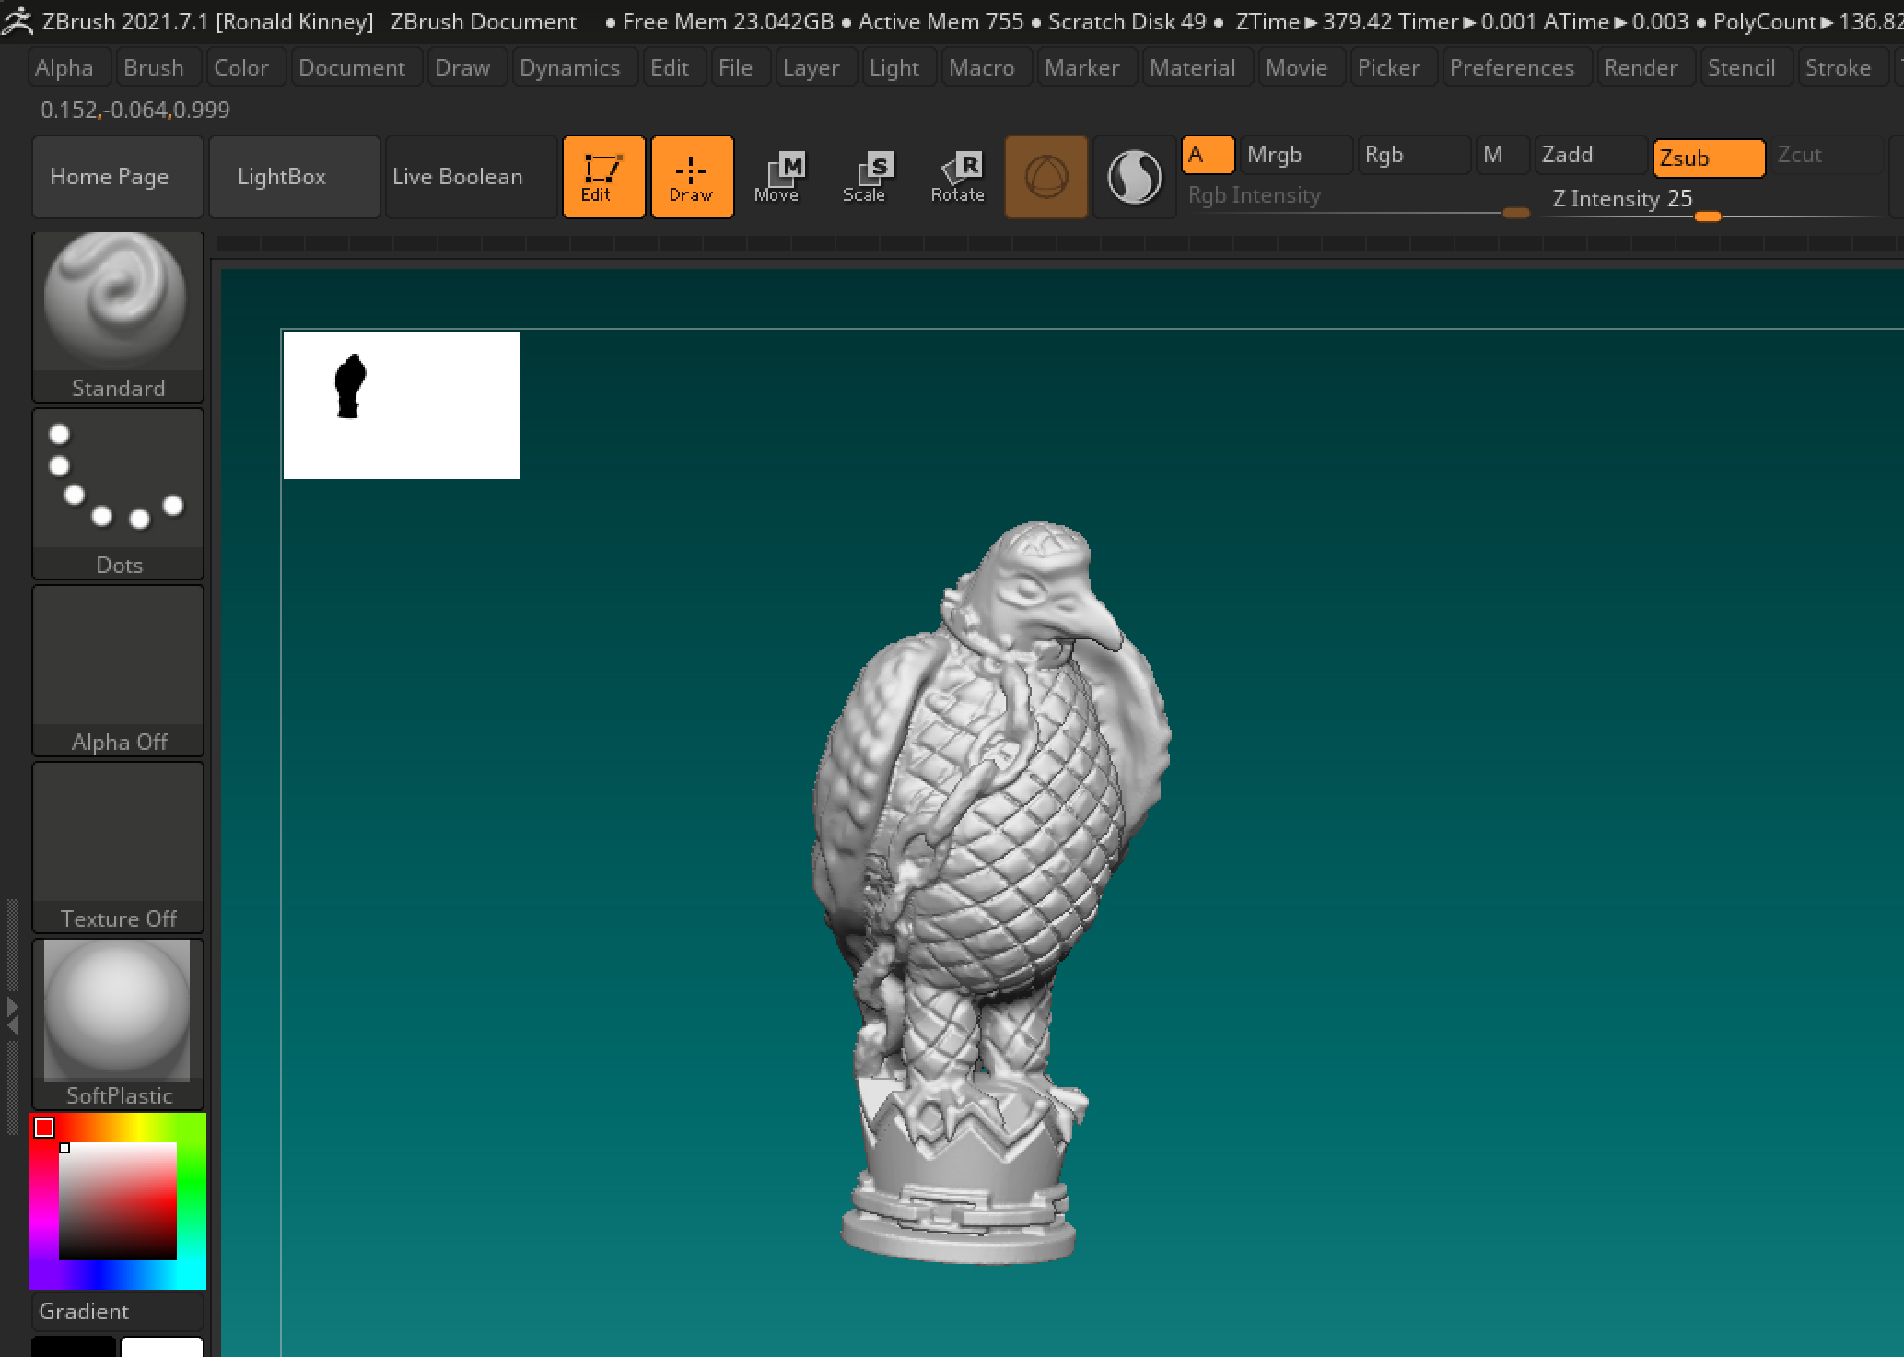Click the Gradient button
This screenshot has height=1357, width=1904.
tap(118, 1311)
